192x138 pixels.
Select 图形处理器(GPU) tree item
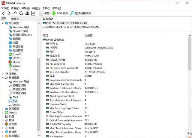(20, 35)
